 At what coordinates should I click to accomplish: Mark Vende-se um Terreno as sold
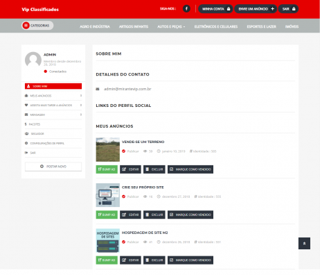(190, 169)
